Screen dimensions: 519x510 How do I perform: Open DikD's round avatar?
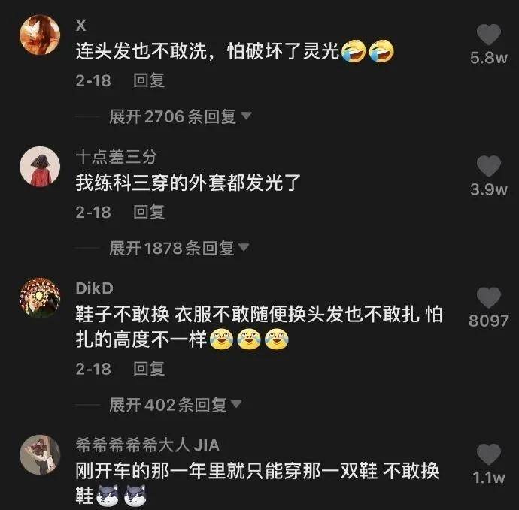[40, 298]
